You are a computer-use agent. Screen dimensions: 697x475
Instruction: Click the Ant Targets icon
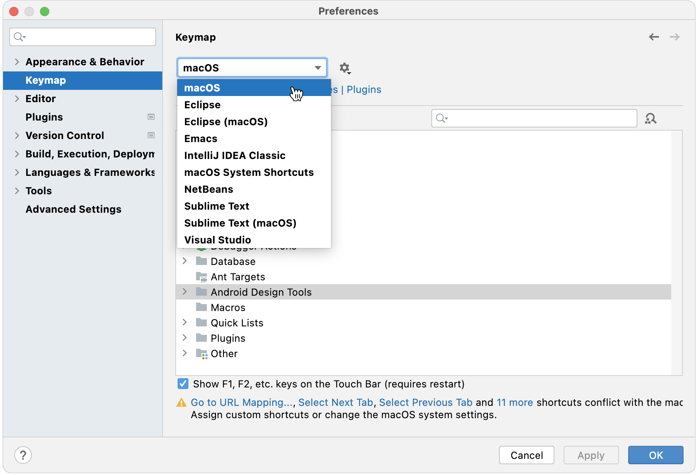201,276
